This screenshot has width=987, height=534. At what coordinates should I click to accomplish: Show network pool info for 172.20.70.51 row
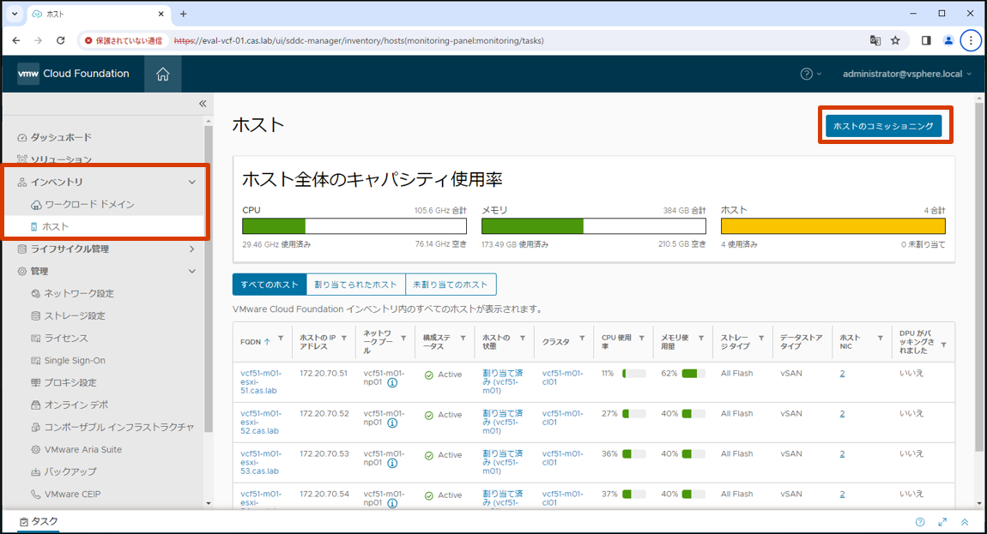coord(392,382)
